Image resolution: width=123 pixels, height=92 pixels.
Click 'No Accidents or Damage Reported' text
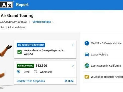click(x=44, y=52)
